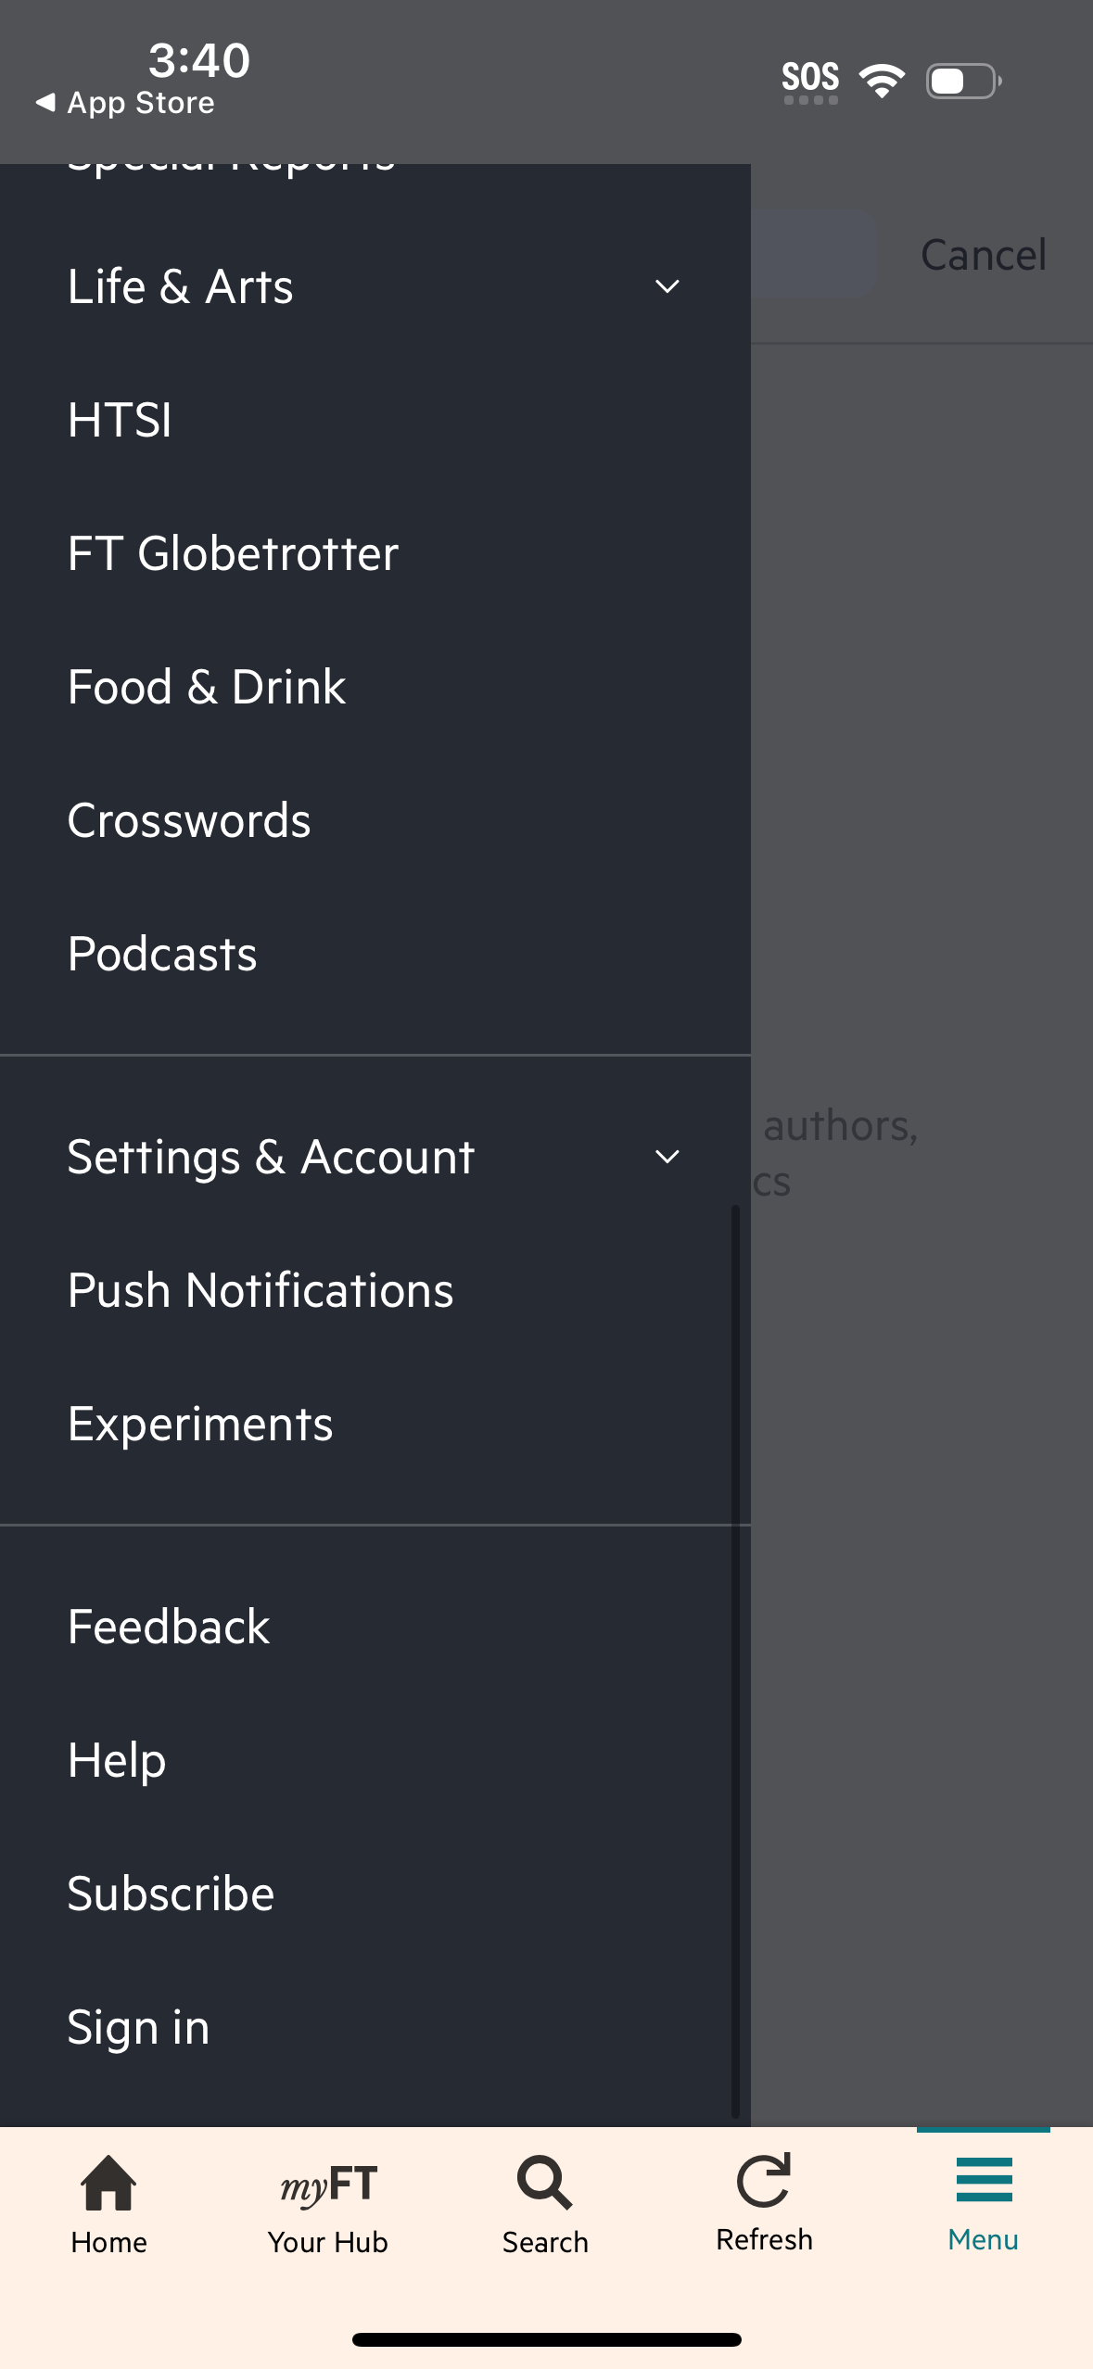Select Podcasts from the menu
Image resolution: width=1093 pixels, height=2369 pixels.
click(162, 954)
